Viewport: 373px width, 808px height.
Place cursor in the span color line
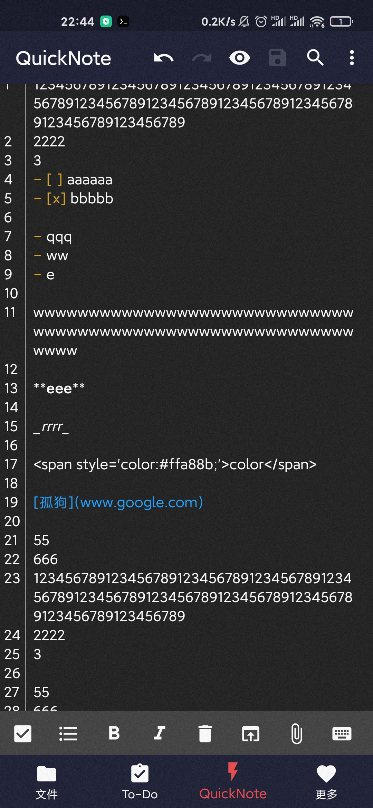click(x=175, y=464)
